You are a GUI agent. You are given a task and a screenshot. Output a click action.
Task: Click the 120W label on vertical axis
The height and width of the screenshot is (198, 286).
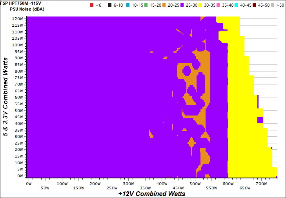(x=17, y=19)
